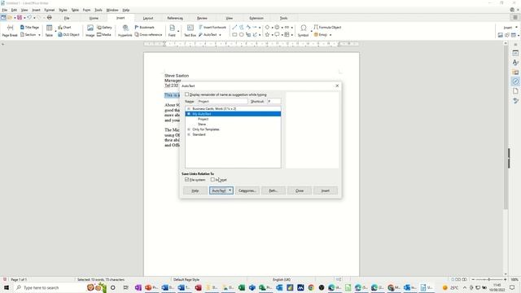The height and width of the screenshot is (293, 521).
Task: Insert an OLE Object
Action: pos(68,34)
